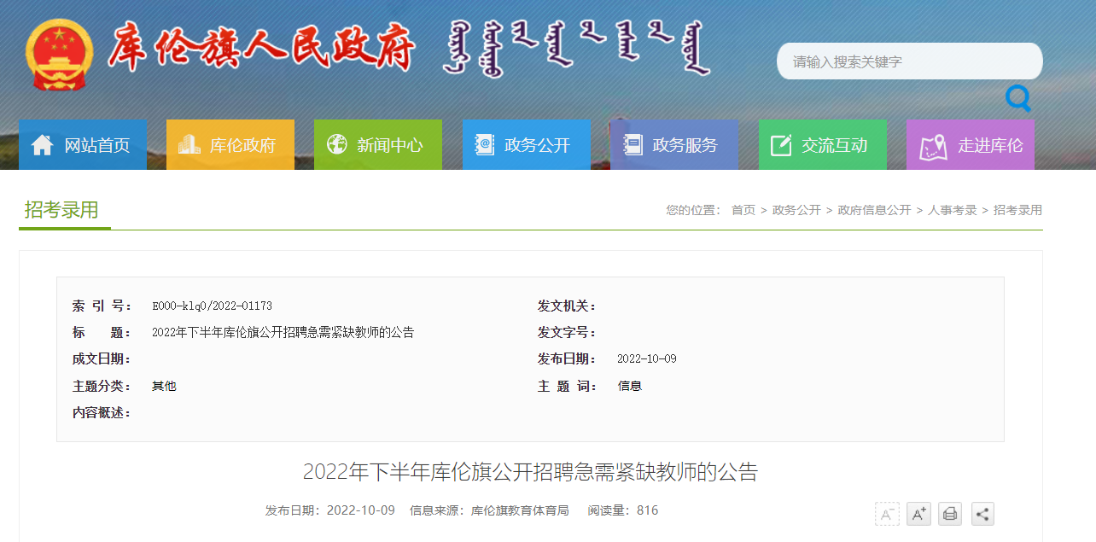Click the decrease font size icon
Image resolution: width=1096 pixels, height=542 pixels.
click(x=887, y=514)
